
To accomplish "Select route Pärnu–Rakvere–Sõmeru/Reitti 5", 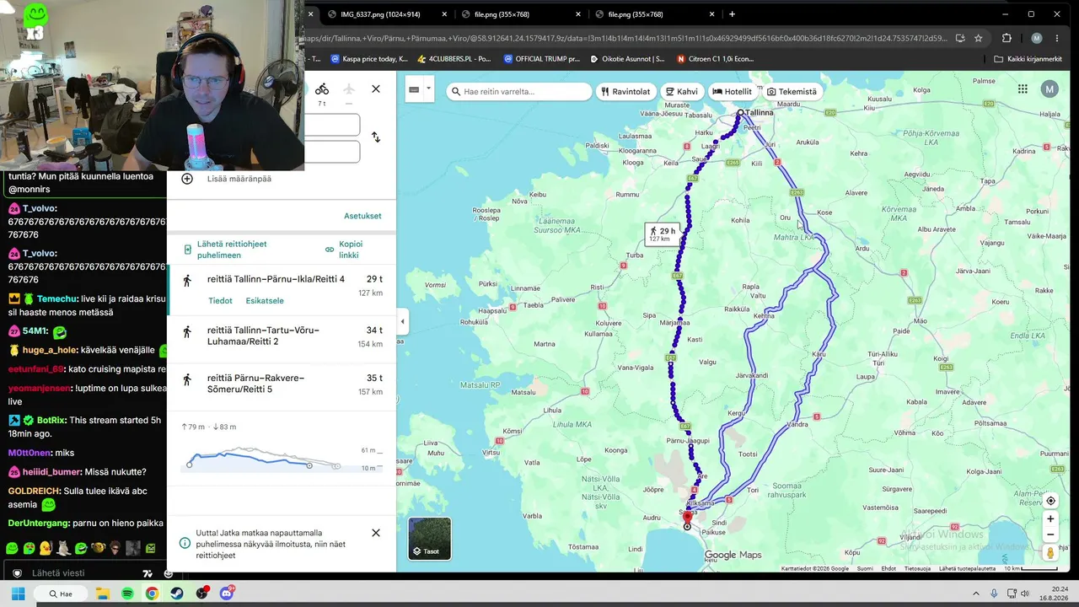I will [282, 386].
